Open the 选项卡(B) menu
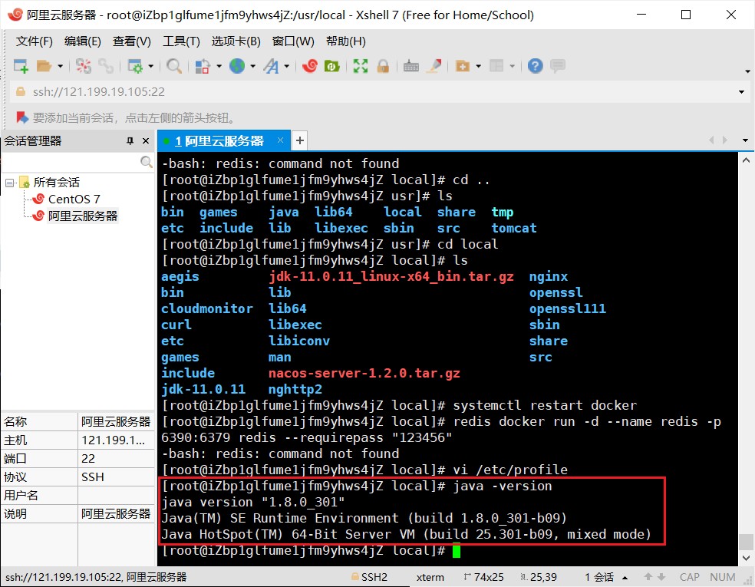 [x=236, y=41]
